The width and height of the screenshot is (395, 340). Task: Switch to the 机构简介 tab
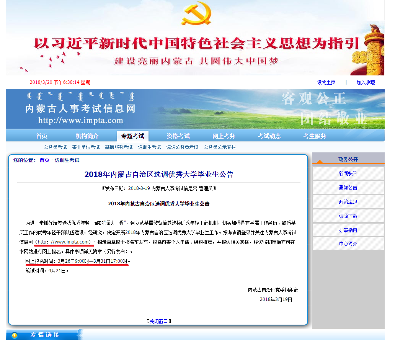tap(87, 136)
